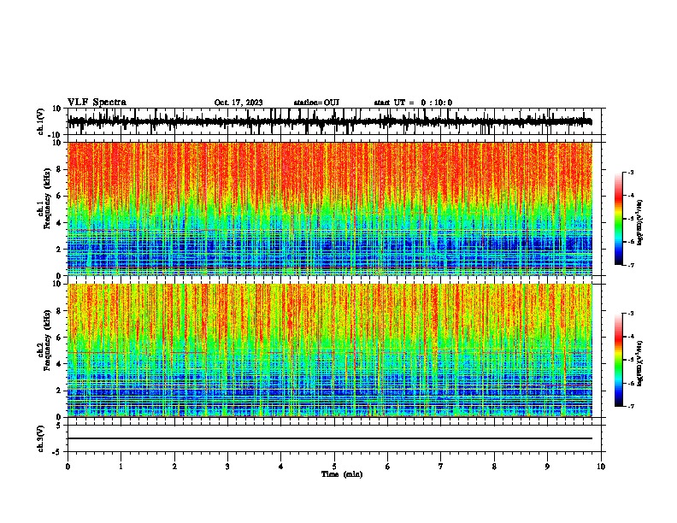Click the "4" kHz tick on ch.1 frequency axis
The height and width of the screenshot is (523, 677).
[x=59, y=223]
